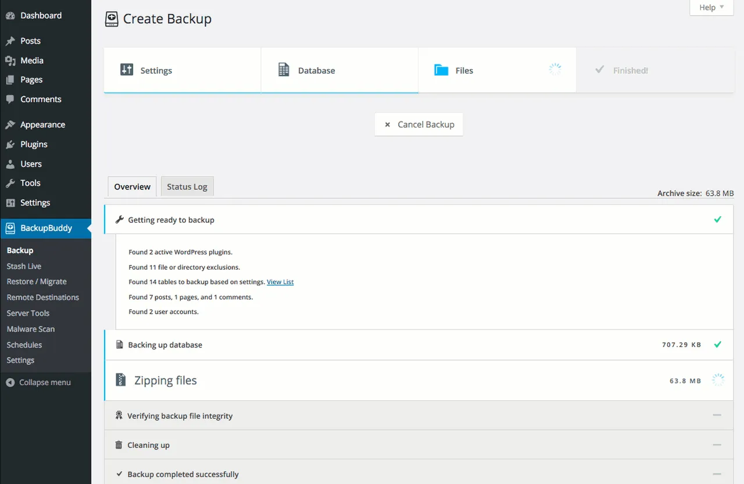
Task: Select the Files step tab
Action: (497, 70)
